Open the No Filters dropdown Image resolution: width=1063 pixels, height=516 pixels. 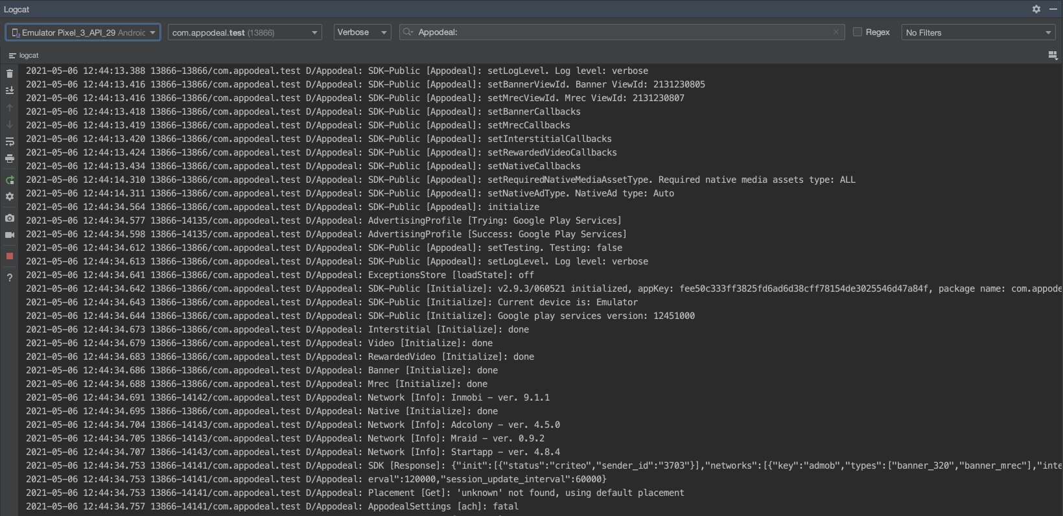[x=978, y=32]
